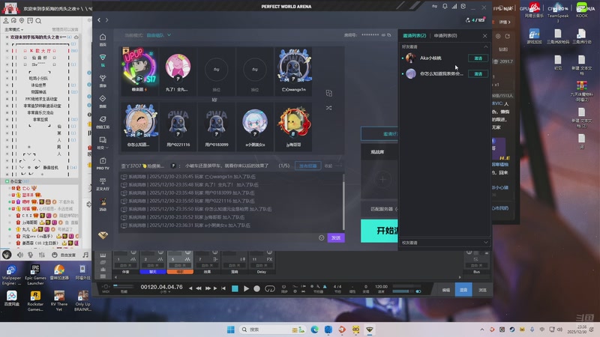Open the workshop planet icon in Arena sidebar
Viewport: 600px width, 337px height.
pos(103,119)
